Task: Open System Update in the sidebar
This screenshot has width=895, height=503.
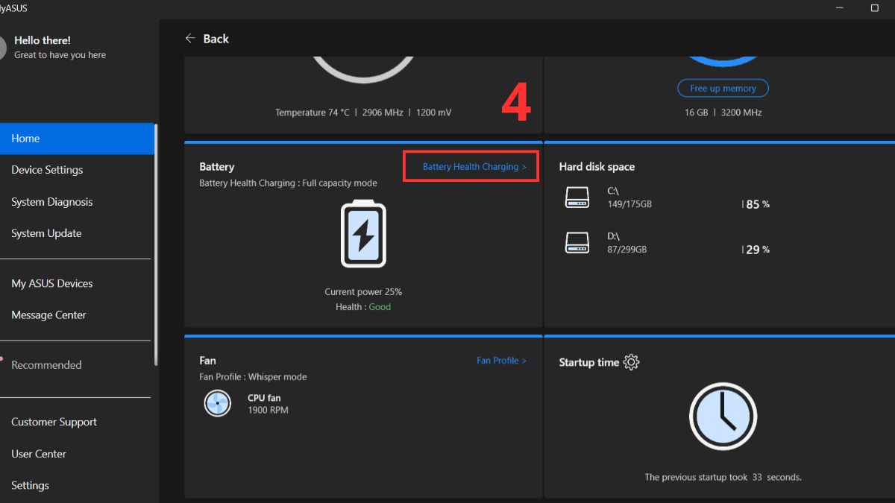Action: (x=46, y=233)
